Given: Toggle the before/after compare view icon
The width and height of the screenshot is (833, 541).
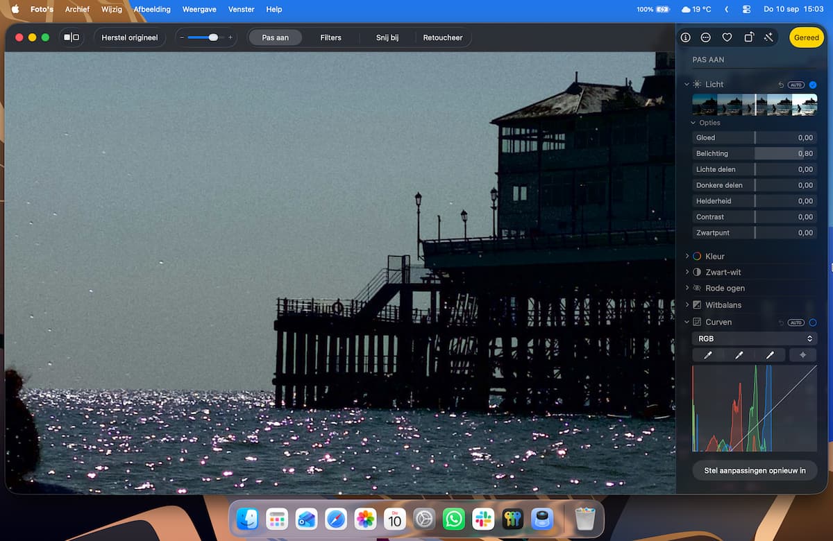Looking at the screenshot, I should coord(71,37).
